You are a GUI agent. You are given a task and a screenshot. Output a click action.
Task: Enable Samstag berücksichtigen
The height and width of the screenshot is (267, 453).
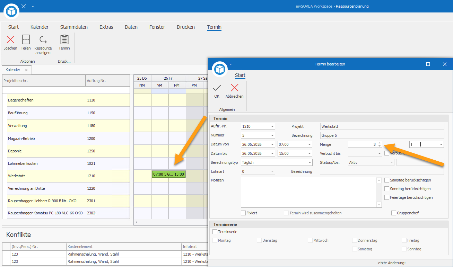click(387, 180)
